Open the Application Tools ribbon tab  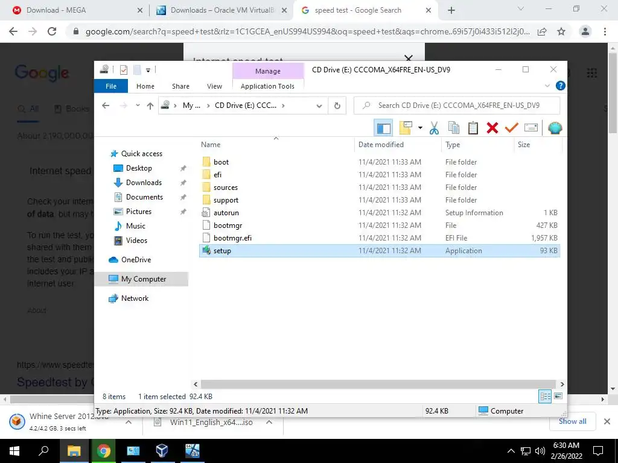pos(267,86)
